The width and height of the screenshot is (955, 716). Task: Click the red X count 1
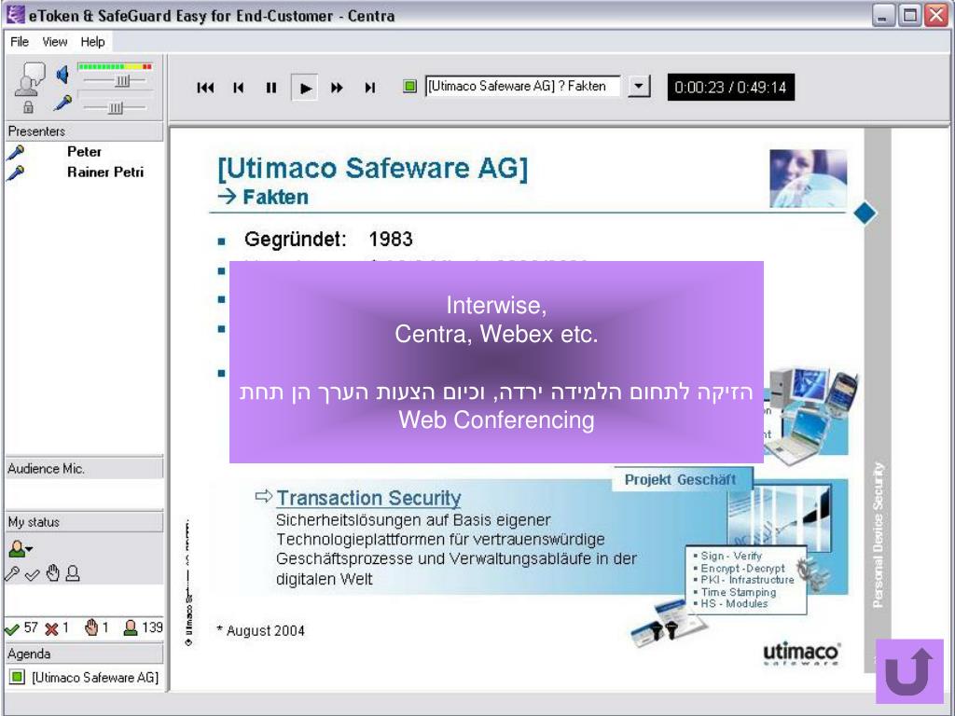(x=57, y=628)
